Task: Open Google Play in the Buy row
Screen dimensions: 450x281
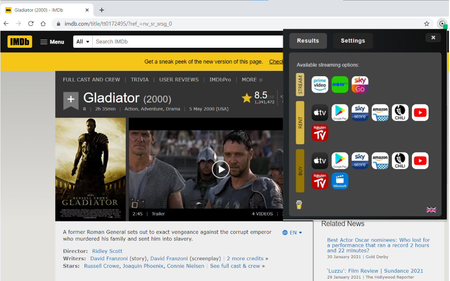Action: [340, 161]
